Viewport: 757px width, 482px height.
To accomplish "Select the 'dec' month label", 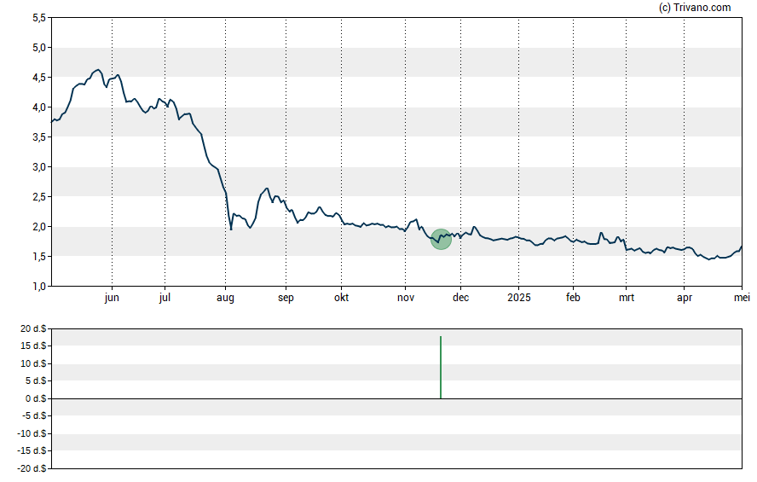I will pyautogui.click(x=460, y=297).
